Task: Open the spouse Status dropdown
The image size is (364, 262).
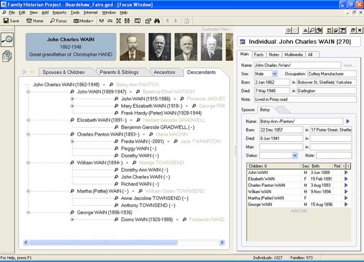Action: [x=295, y=155]
